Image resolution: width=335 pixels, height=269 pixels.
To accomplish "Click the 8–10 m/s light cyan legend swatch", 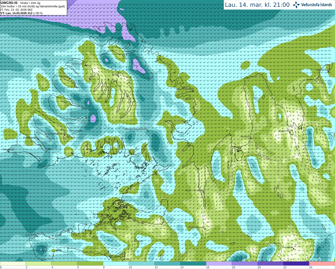I will (116, 264).
